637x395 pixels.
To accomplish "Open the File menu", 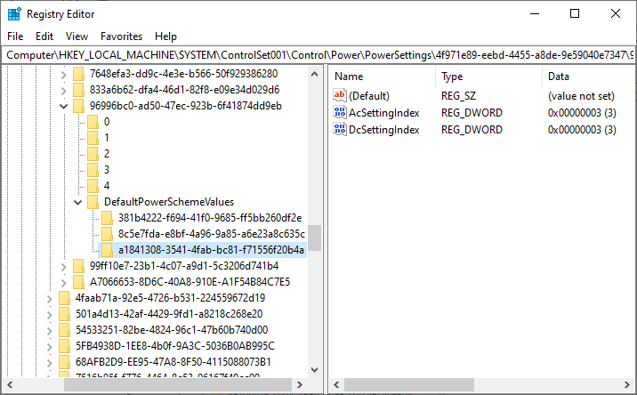I will coord(15,36).
